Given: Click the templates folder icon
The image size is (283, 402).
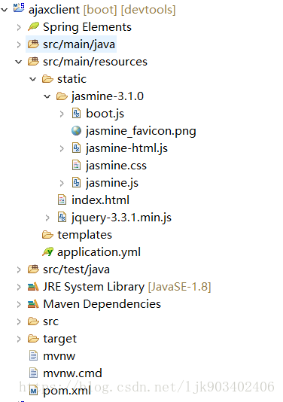Looking at the screenshot, I should 47,235.
